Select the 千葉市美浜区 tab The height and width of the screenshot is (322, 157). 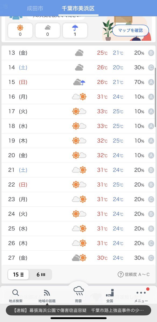coord(78,8)
